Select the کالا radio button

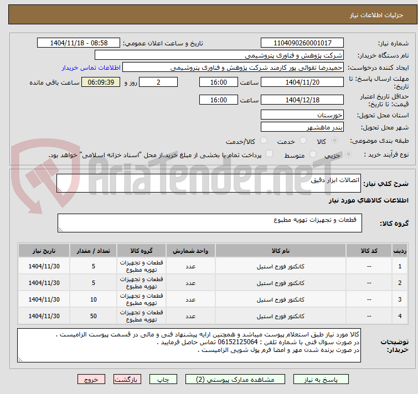point(334,141)
